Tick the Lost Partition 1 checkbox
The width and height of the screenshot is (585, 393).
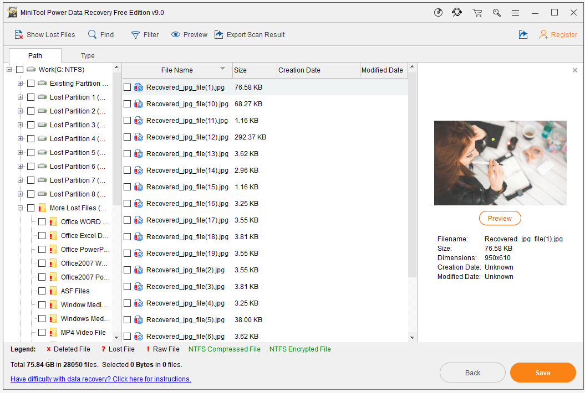coord(31,97)
